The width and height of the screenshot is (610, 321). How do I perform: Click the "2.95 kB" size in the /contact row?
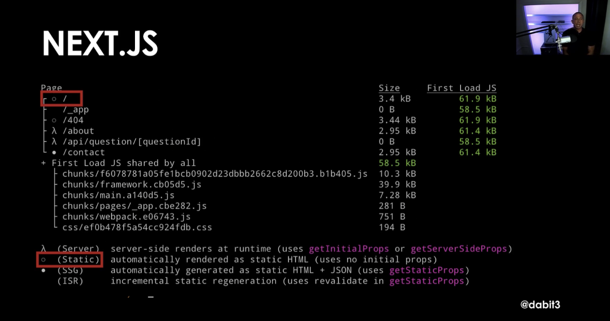point(397,152)
